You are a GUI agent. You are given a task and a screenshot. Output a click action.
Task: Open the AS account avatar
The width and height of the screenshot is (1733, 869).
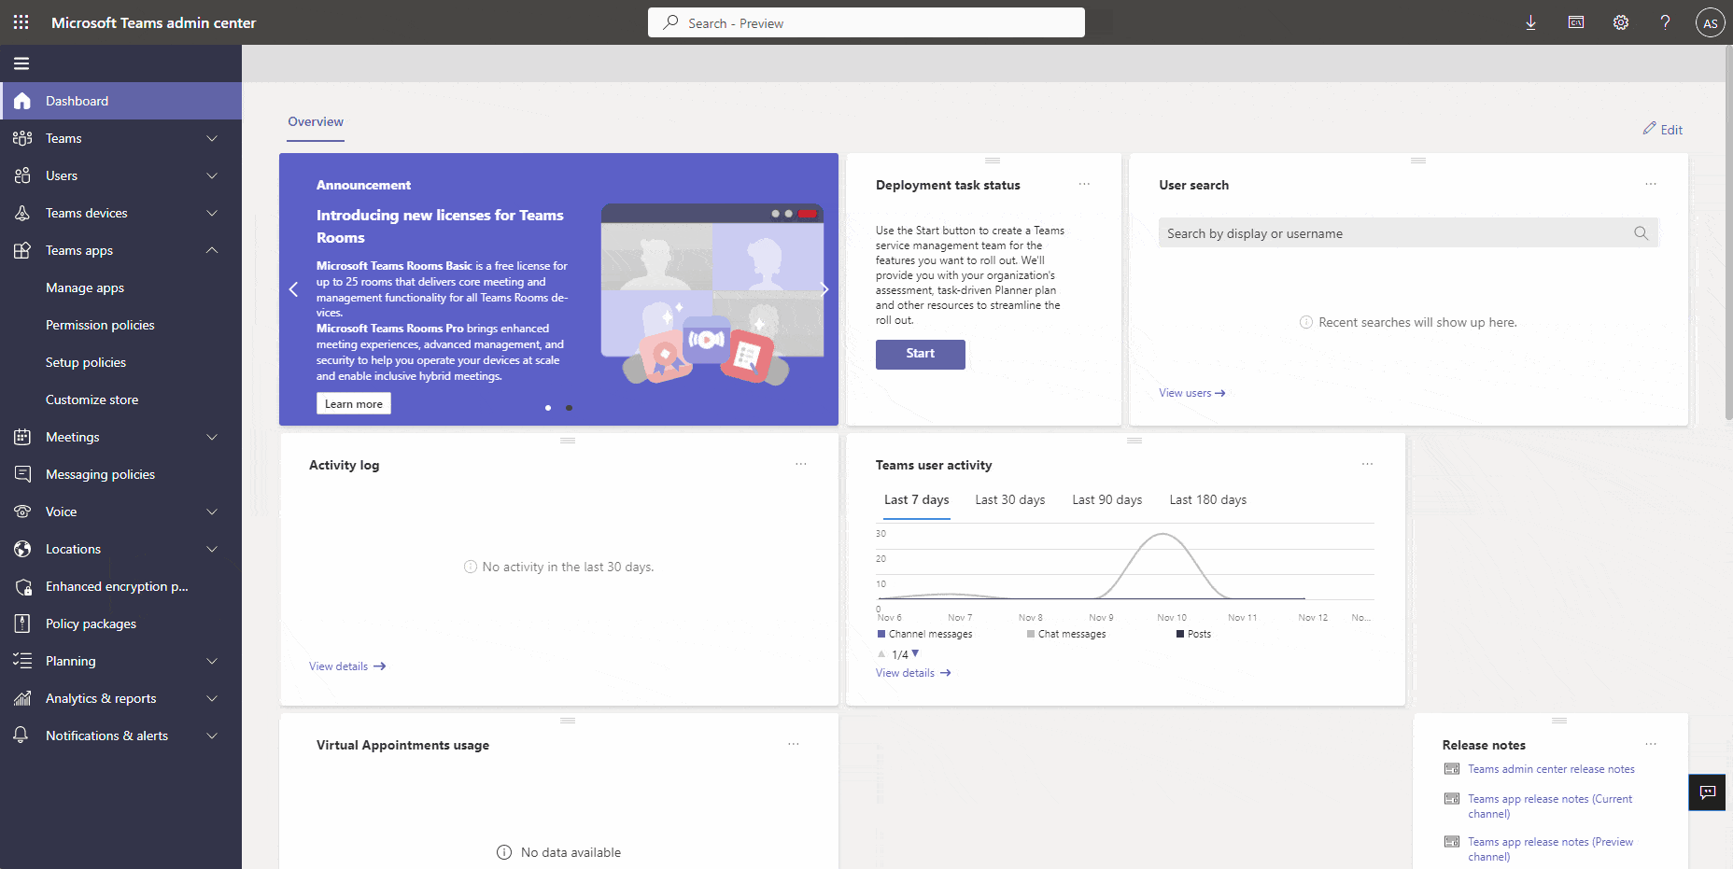click(1710, 23)
